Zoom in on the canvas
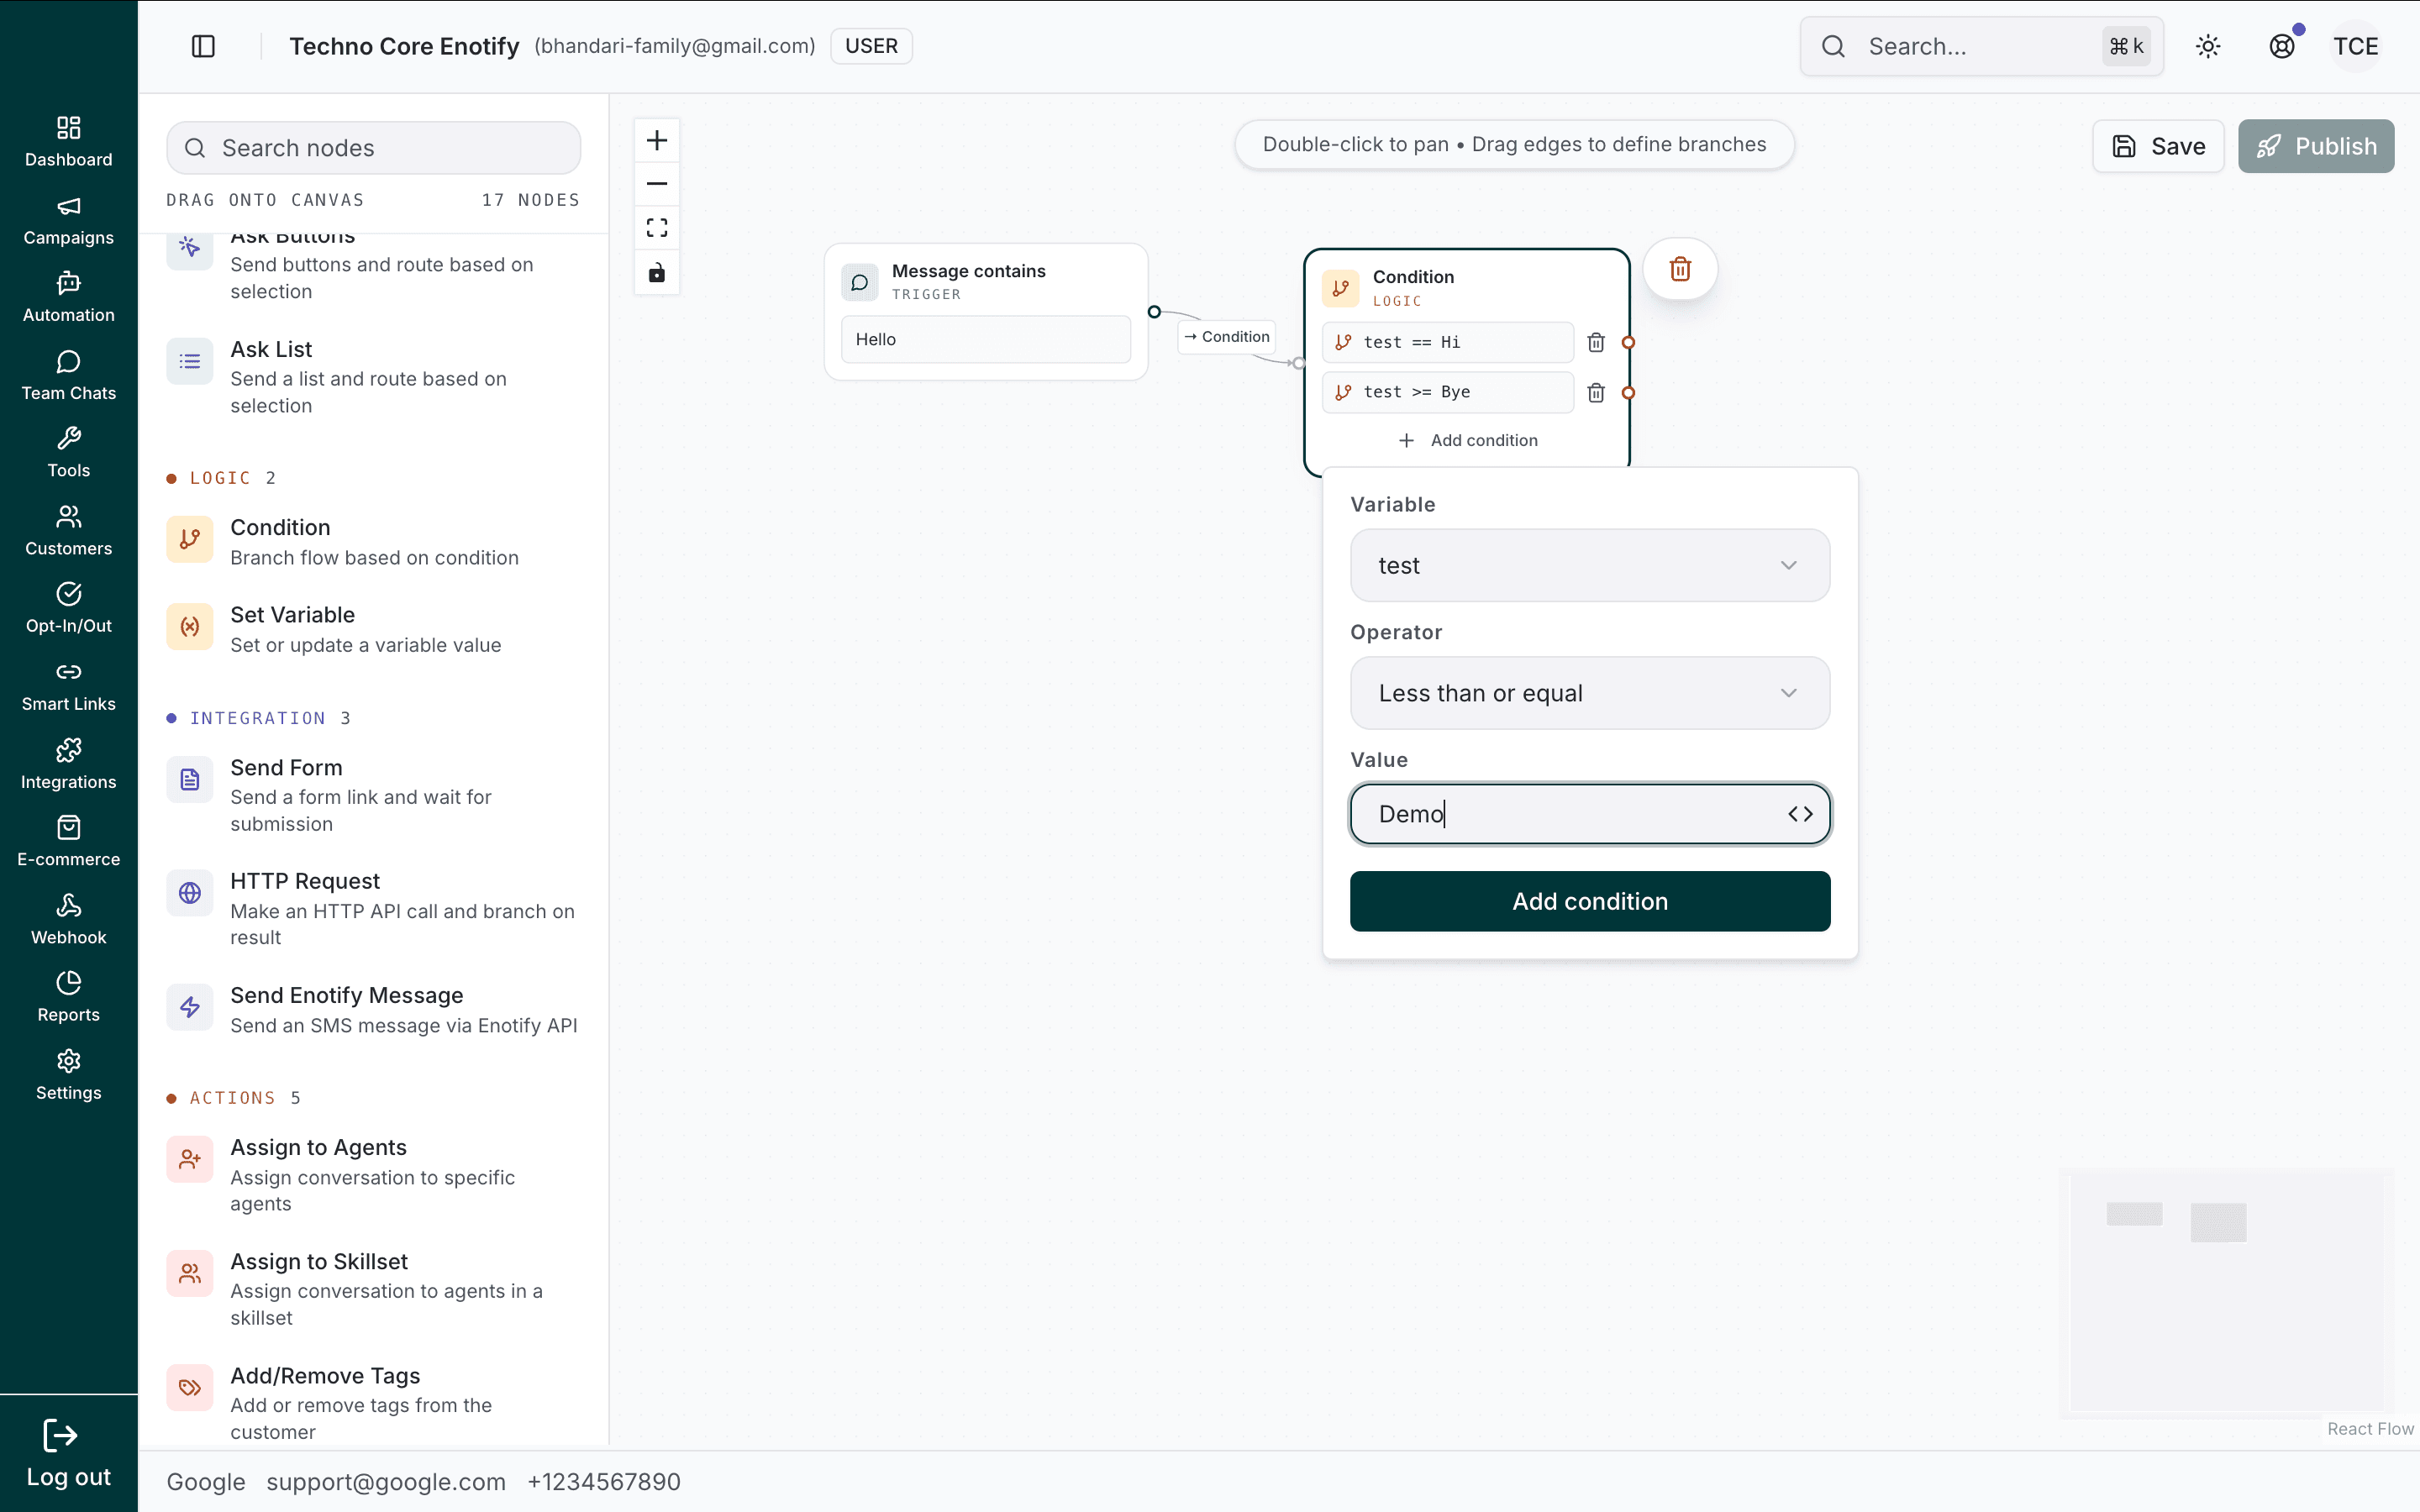 coord(657,140)
